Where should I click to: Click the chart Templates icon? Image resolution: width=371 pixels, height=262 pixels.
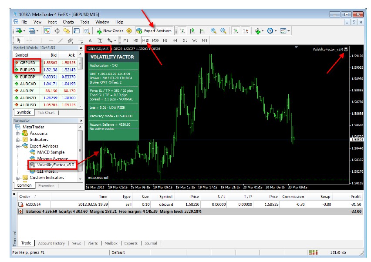[283, 31]
